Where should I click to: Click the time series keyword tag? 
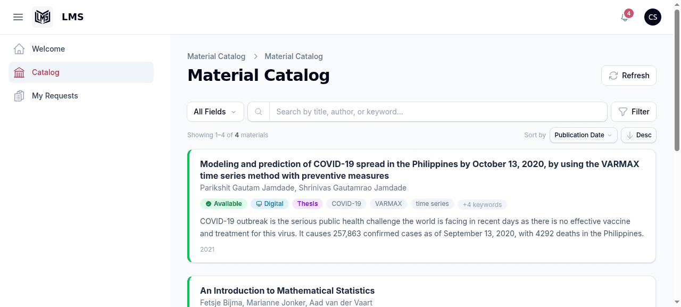click(x=433, y=204)
